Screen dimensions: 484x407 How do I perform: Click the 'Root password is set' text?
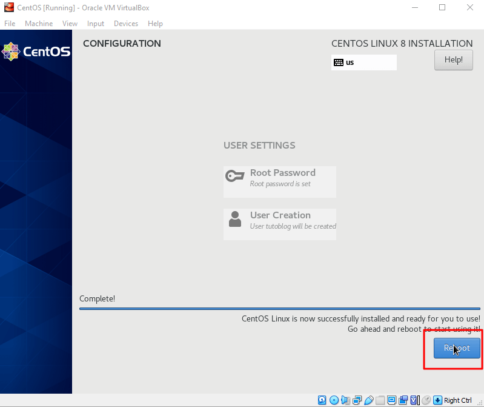click(x=280, y=184)
